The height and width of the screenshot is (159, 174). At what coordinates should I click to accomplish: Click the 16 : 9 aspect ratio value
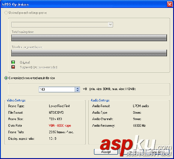tap(53, 139)
